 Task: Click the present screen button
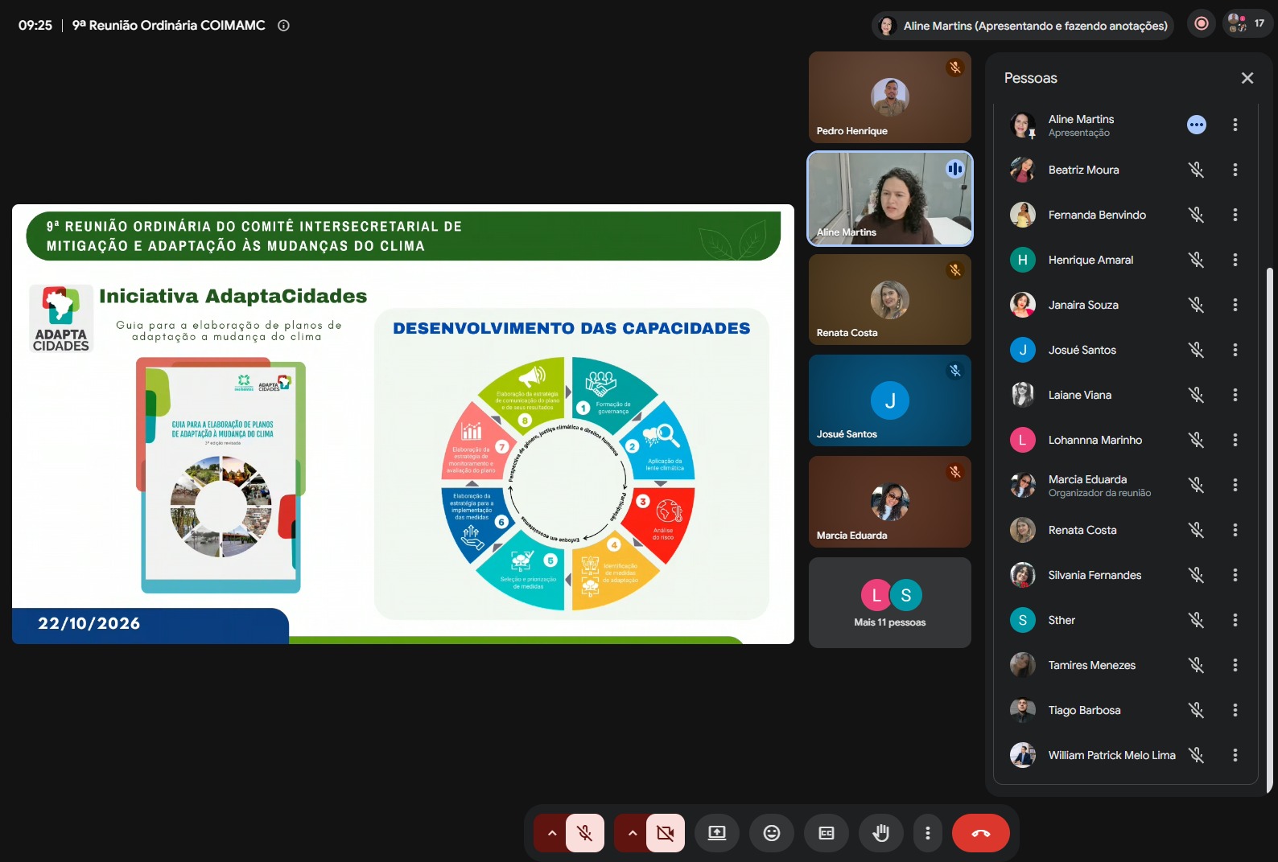tap(717, 833)
